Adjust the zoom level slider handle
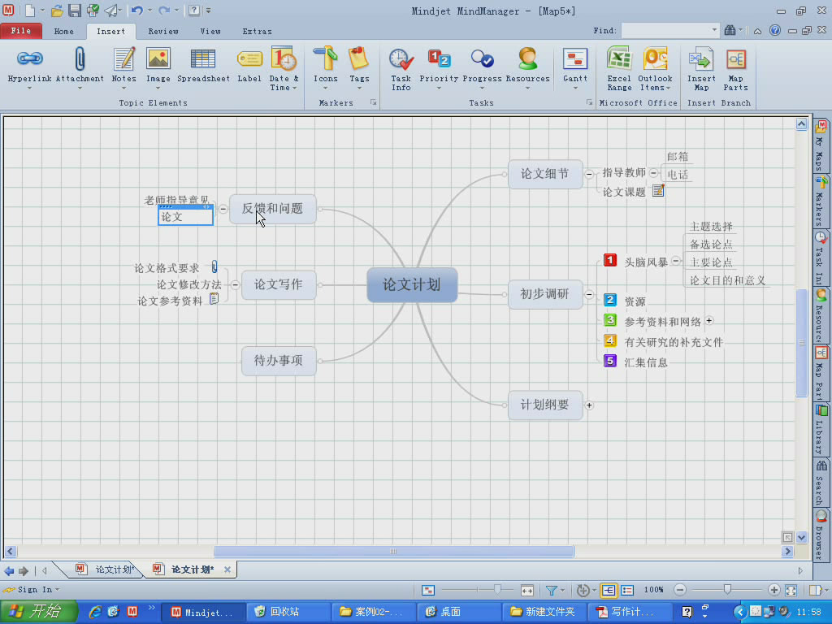The image size is (832, 624). (727, 590)
